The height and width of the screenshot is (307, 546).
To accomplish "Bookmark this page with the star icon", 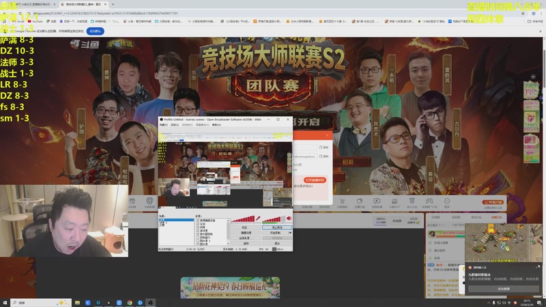I will click(523, 13).
